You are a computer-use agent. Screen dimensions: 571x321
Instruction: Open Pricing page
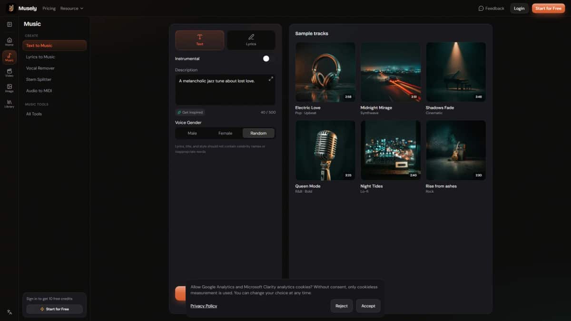[49, 8]
